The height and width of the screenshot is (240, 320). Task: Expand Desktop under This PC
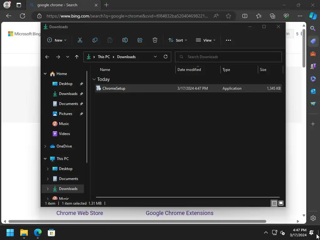pos(47,169)
